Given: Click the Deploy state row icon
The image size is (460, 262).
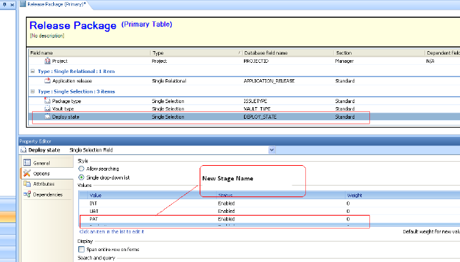Looking at the screenshot, I should click(47, 117).
